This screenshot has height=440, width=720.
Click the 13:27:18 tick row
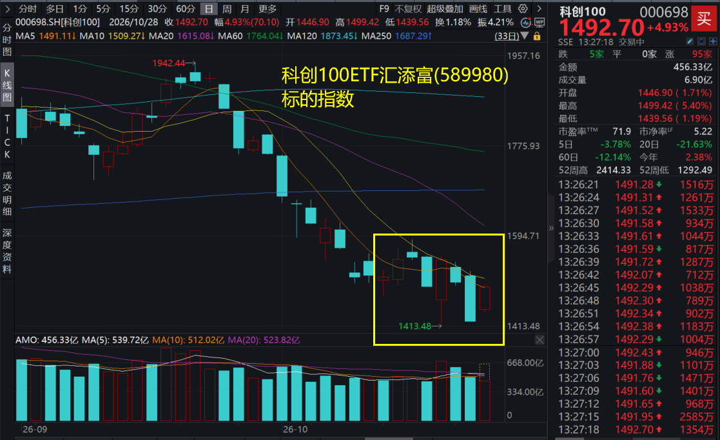click(636, 430)
